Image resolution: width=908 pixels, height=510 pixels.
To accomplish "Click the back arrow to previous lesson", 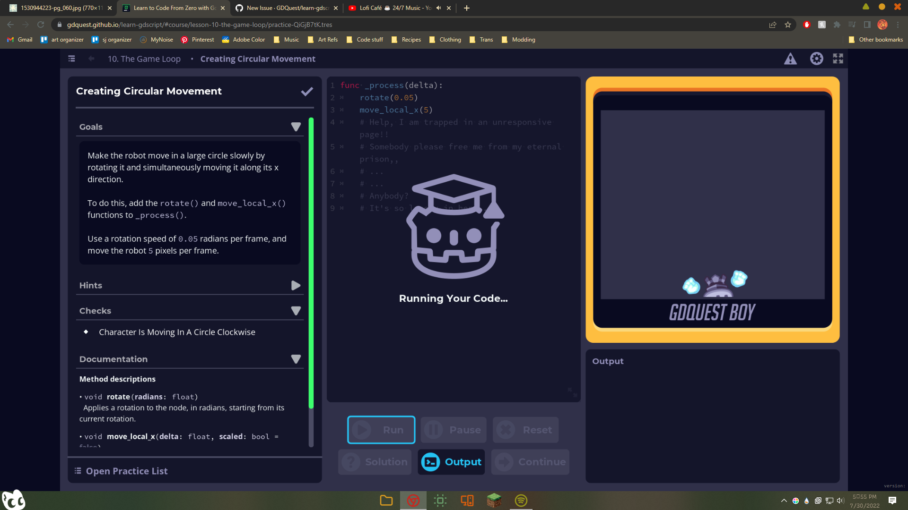I will tap(91, 59).
